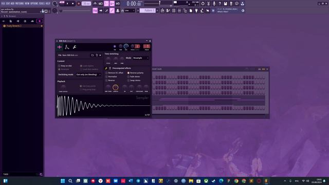The height and width of the screenshot is (185, 329).
Task: Click the orange-ringed crossfade knob
Action: coord(115,87)
